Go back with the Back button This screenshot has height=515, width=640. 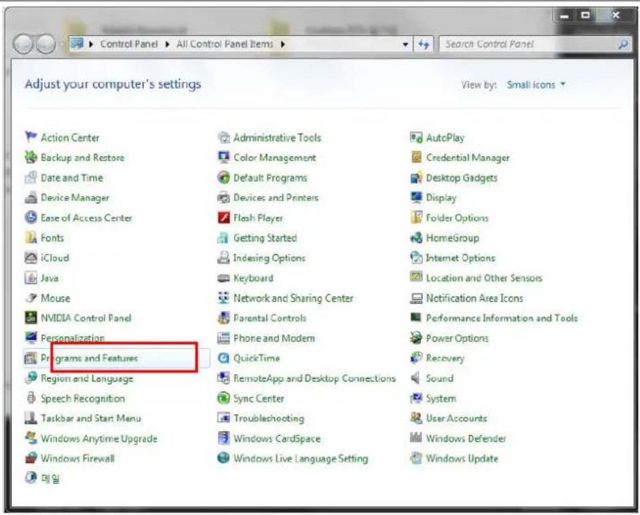(x=23, y=44)
